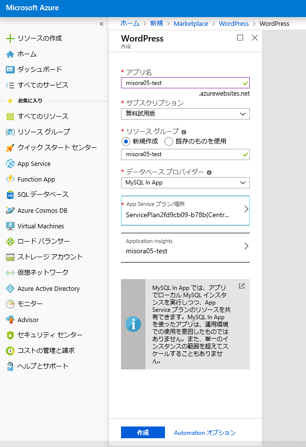Go to Marketplace in breadcrumb

[x=191, y=23]
